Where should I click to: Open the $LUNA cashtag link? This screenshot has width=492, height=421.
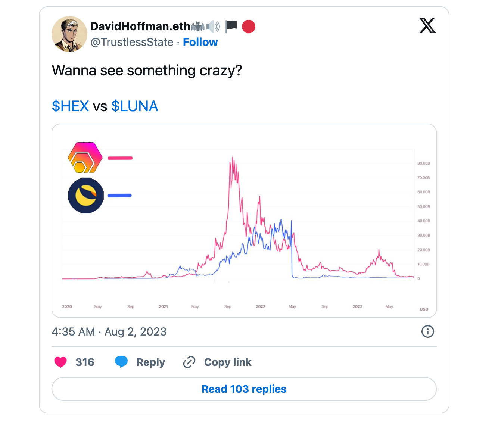135,106
